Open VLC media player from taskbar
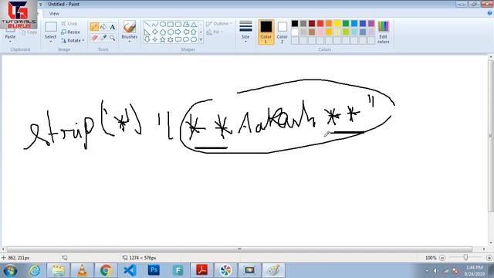This screenshot has width=494, height=278. [x=82, y=270]
